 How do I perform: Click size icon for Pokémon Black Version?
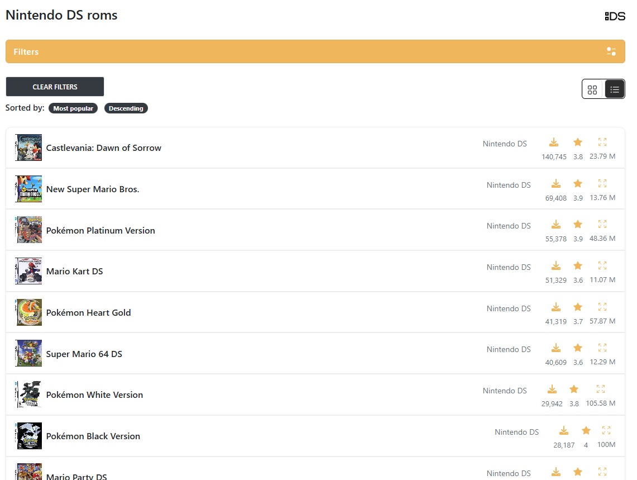click(x=606, y=430)
